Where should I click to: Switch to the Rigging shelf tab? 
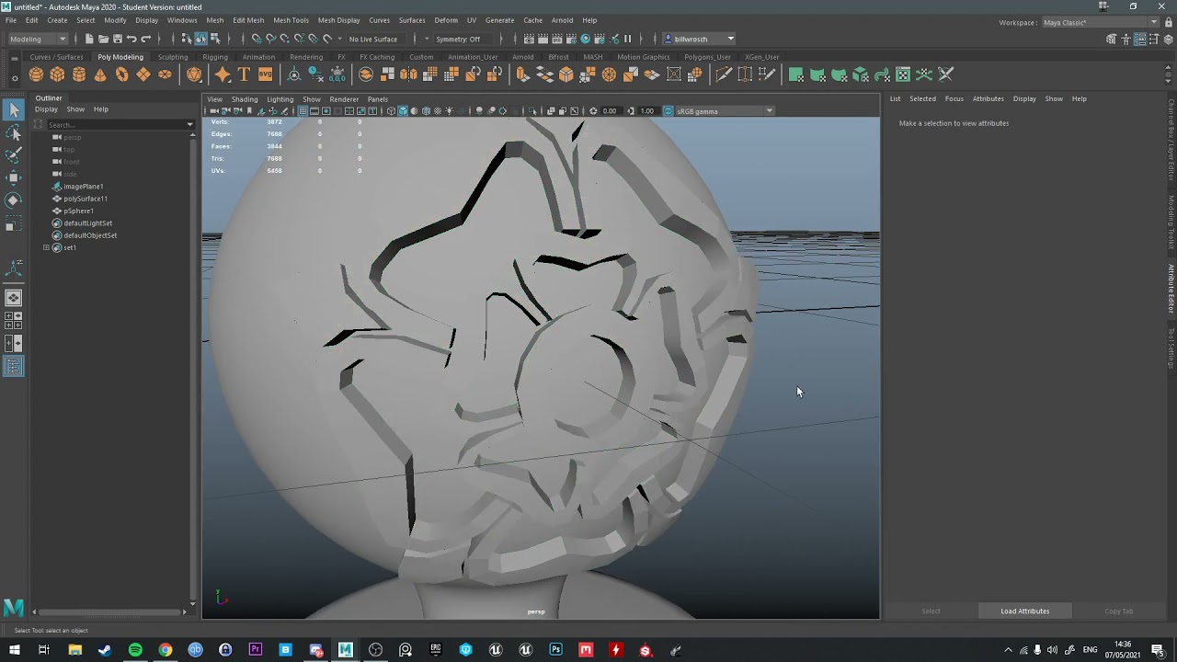(x=215, y=57)
